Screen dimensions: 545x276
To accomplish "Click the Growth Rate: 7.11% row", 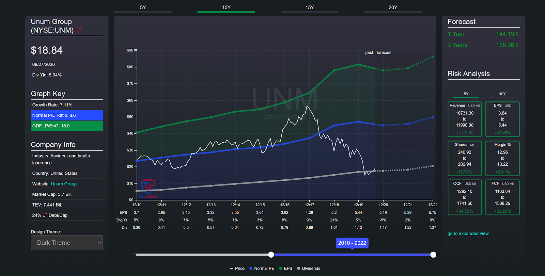I will pyautogui.click(x=67, y=105).
